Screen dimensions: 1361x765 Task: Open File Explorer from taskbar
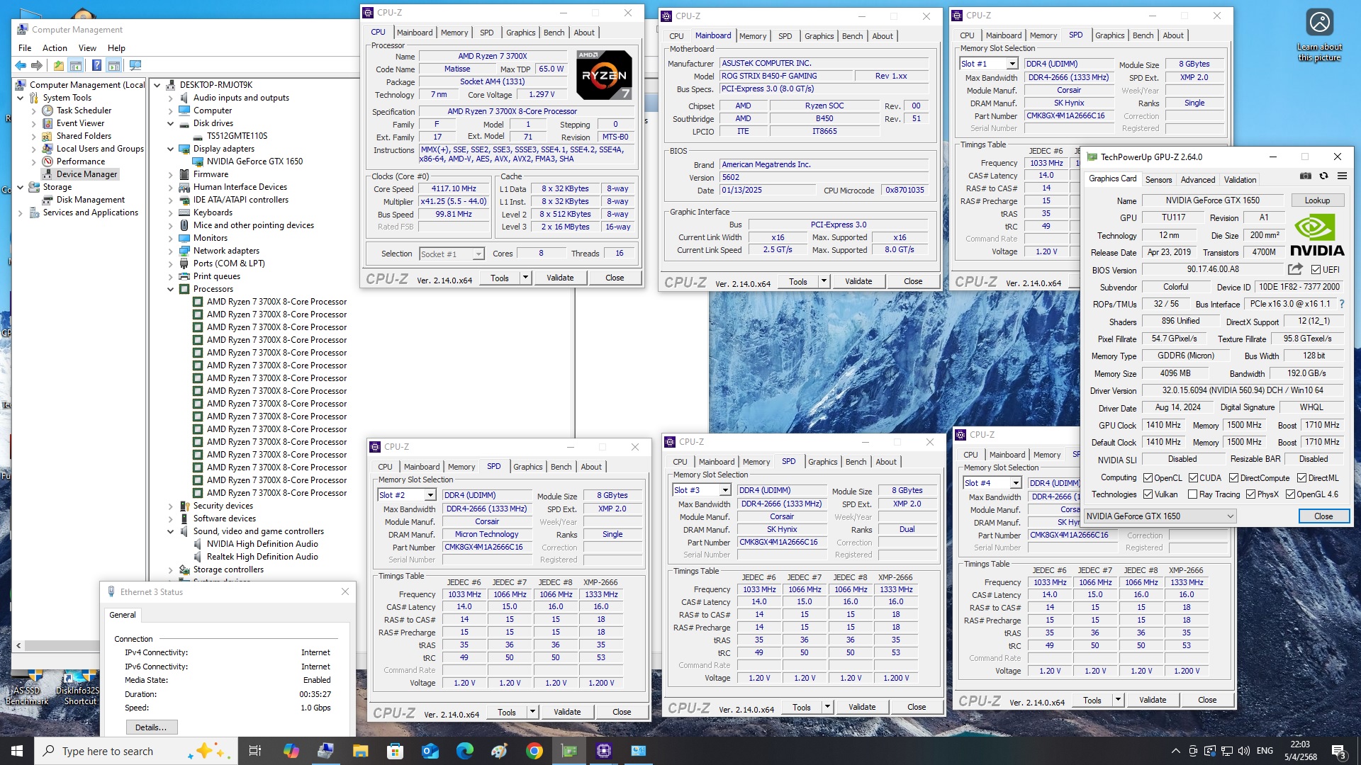point(360,751)
